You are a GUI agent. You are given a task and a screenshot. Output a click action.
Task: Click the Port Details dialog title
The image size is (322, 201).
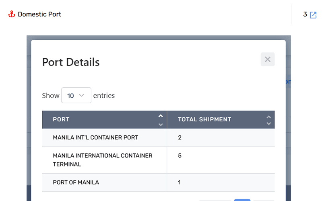point(71,62)
